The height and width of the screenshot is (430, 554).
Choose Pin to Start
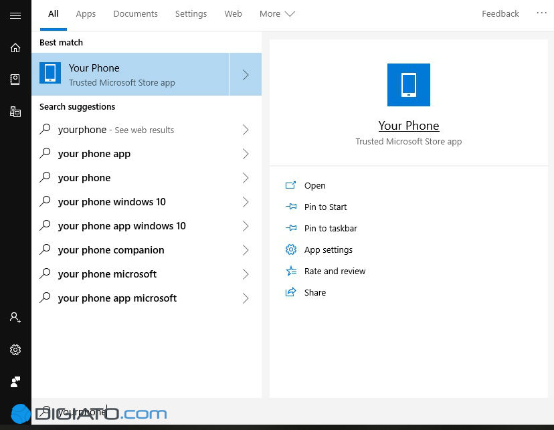(325, 207)
